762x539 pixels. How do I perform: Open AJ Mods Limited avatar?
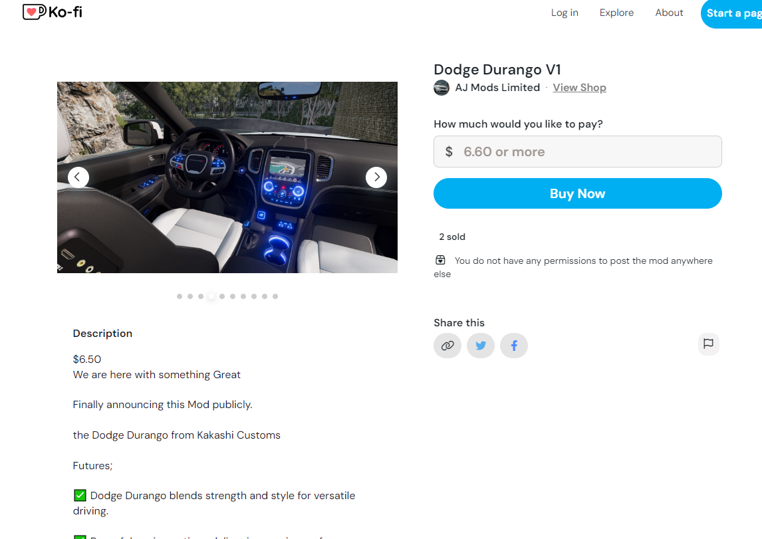(x=442, y=88)
